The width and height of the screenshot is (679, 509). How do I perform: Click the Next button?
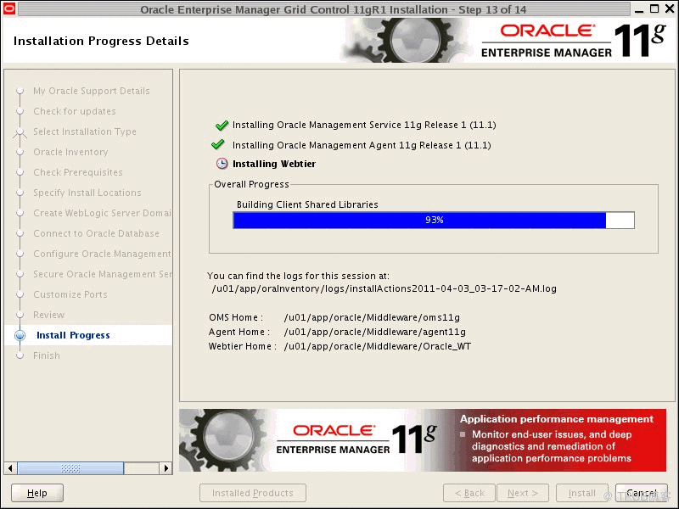[523, 493]
